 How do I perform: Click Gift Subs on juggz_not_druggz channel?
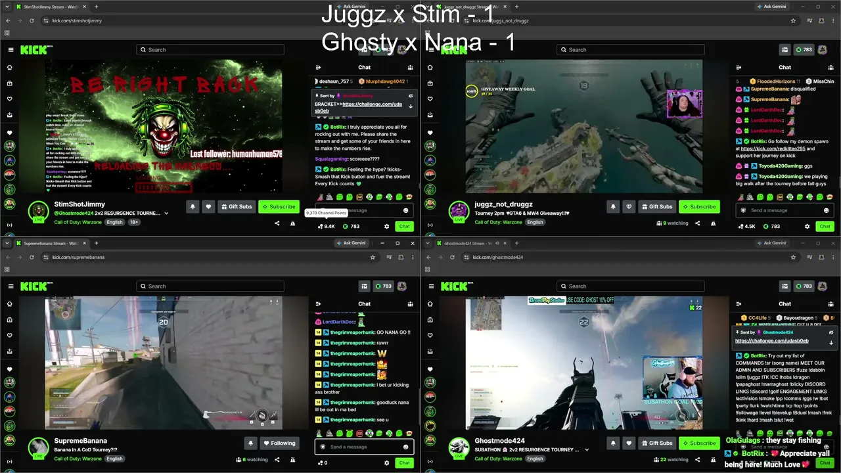tap(656, 206)
